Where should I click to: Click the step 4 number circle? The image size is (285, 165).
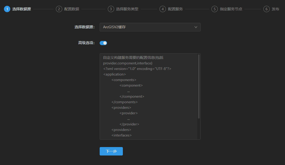coord(162,9)
